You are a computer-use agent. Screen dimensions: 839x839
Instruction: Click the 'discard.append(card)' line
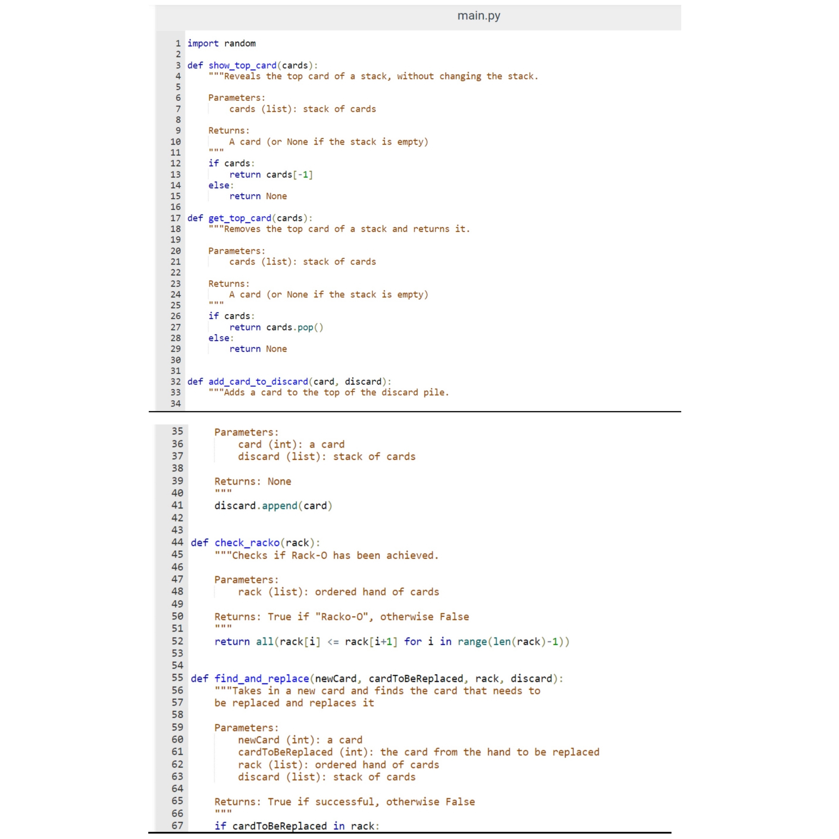pyautogui.click(x=273, y=506)
